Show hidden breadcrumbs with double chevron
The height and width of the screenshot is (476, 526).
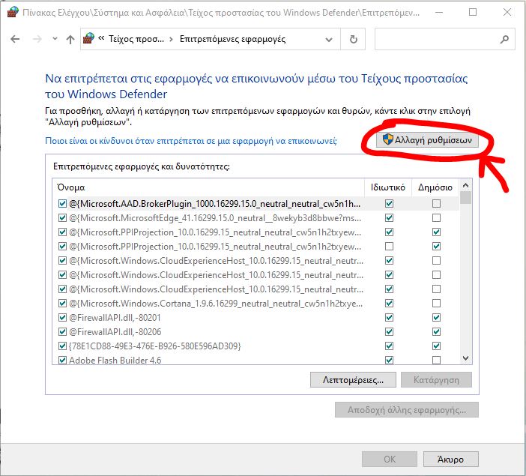click(x=101, y=38)
